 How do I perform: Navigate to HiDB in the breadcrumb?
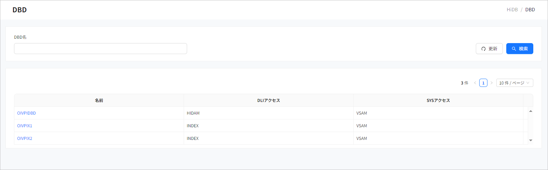click(x=512, y=10)
